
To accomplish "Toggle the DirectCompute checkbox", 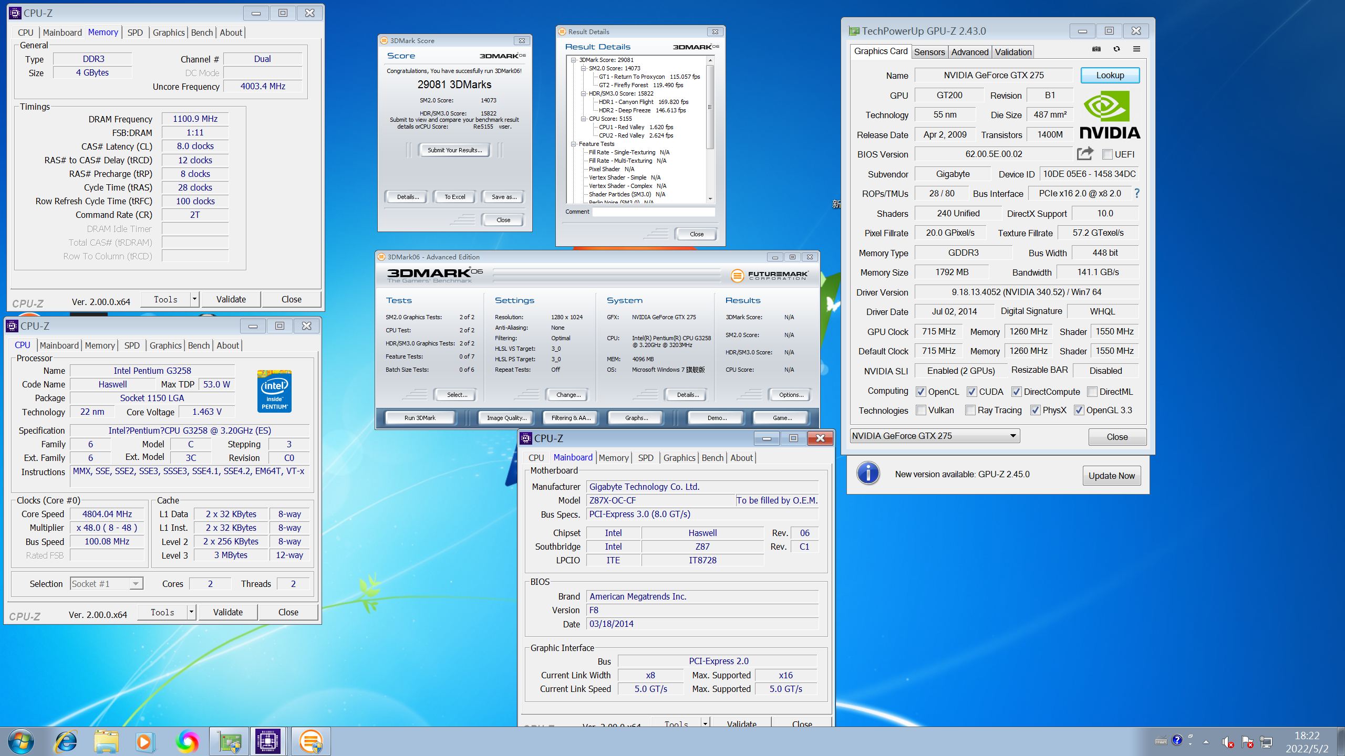I will point(1016,392).
